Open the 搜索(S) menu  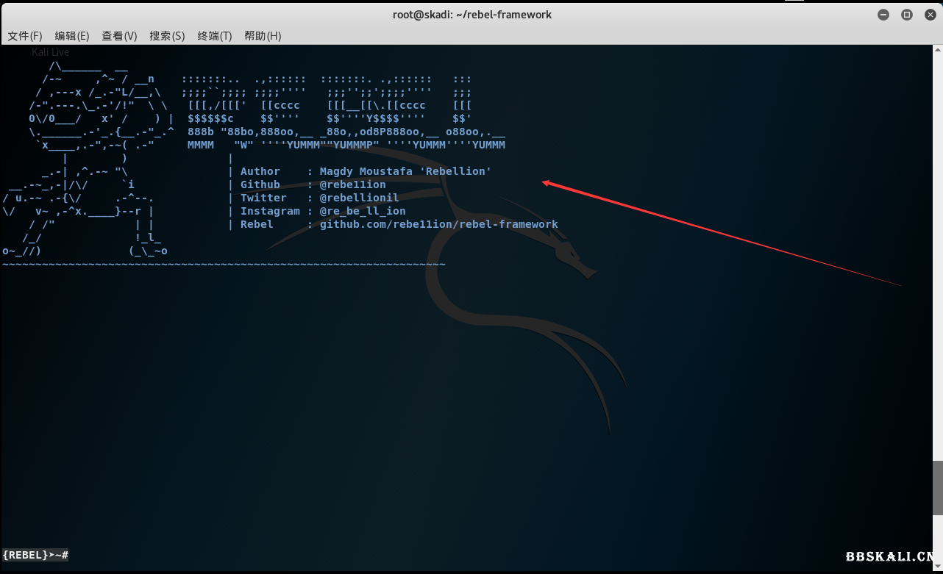point(167,36)
